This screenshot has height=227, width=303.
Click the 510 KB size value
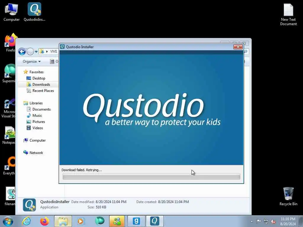click(x=101, y=207)
